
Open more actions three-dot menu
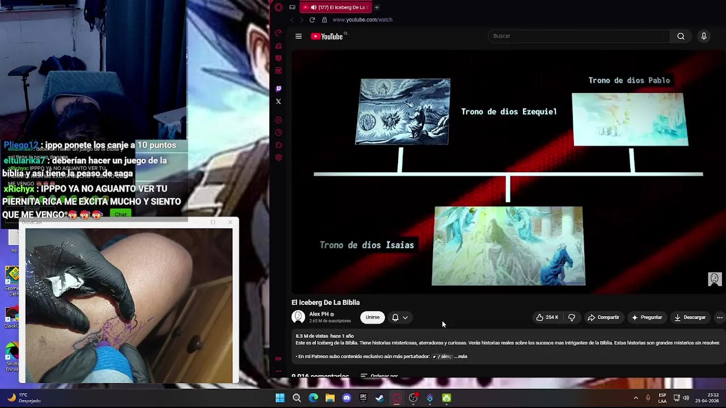(x=719, y=317)
